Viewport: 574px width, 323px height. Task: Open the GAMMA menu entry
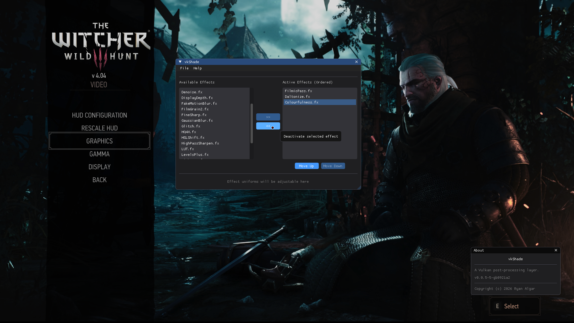(100, 154)
